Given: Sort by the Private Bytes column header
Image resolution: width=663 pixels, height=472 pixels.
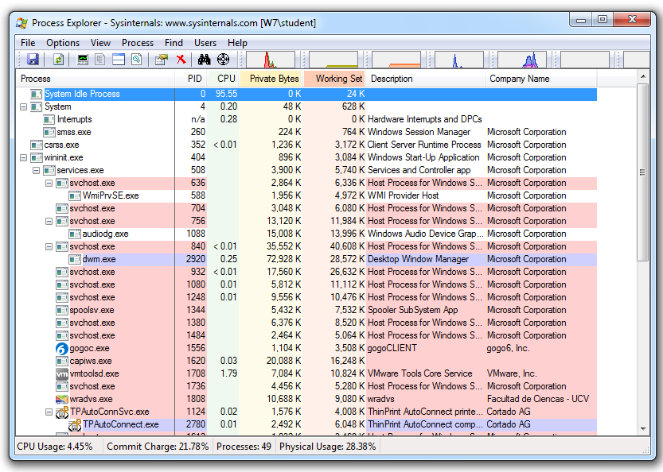Looking at the screenshot, I should pyautogui.click(x=272, y=79).
